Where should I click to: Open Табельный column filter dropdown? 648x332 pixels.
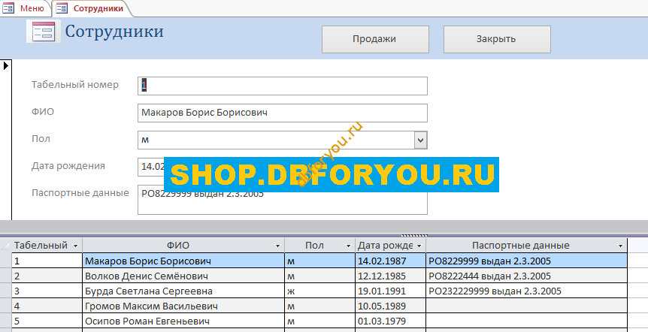tap(76, 246)
